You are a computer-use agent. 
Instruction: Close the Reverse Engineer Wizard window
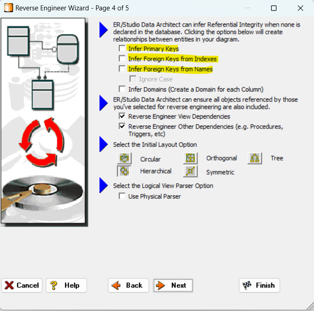[300, 8]
